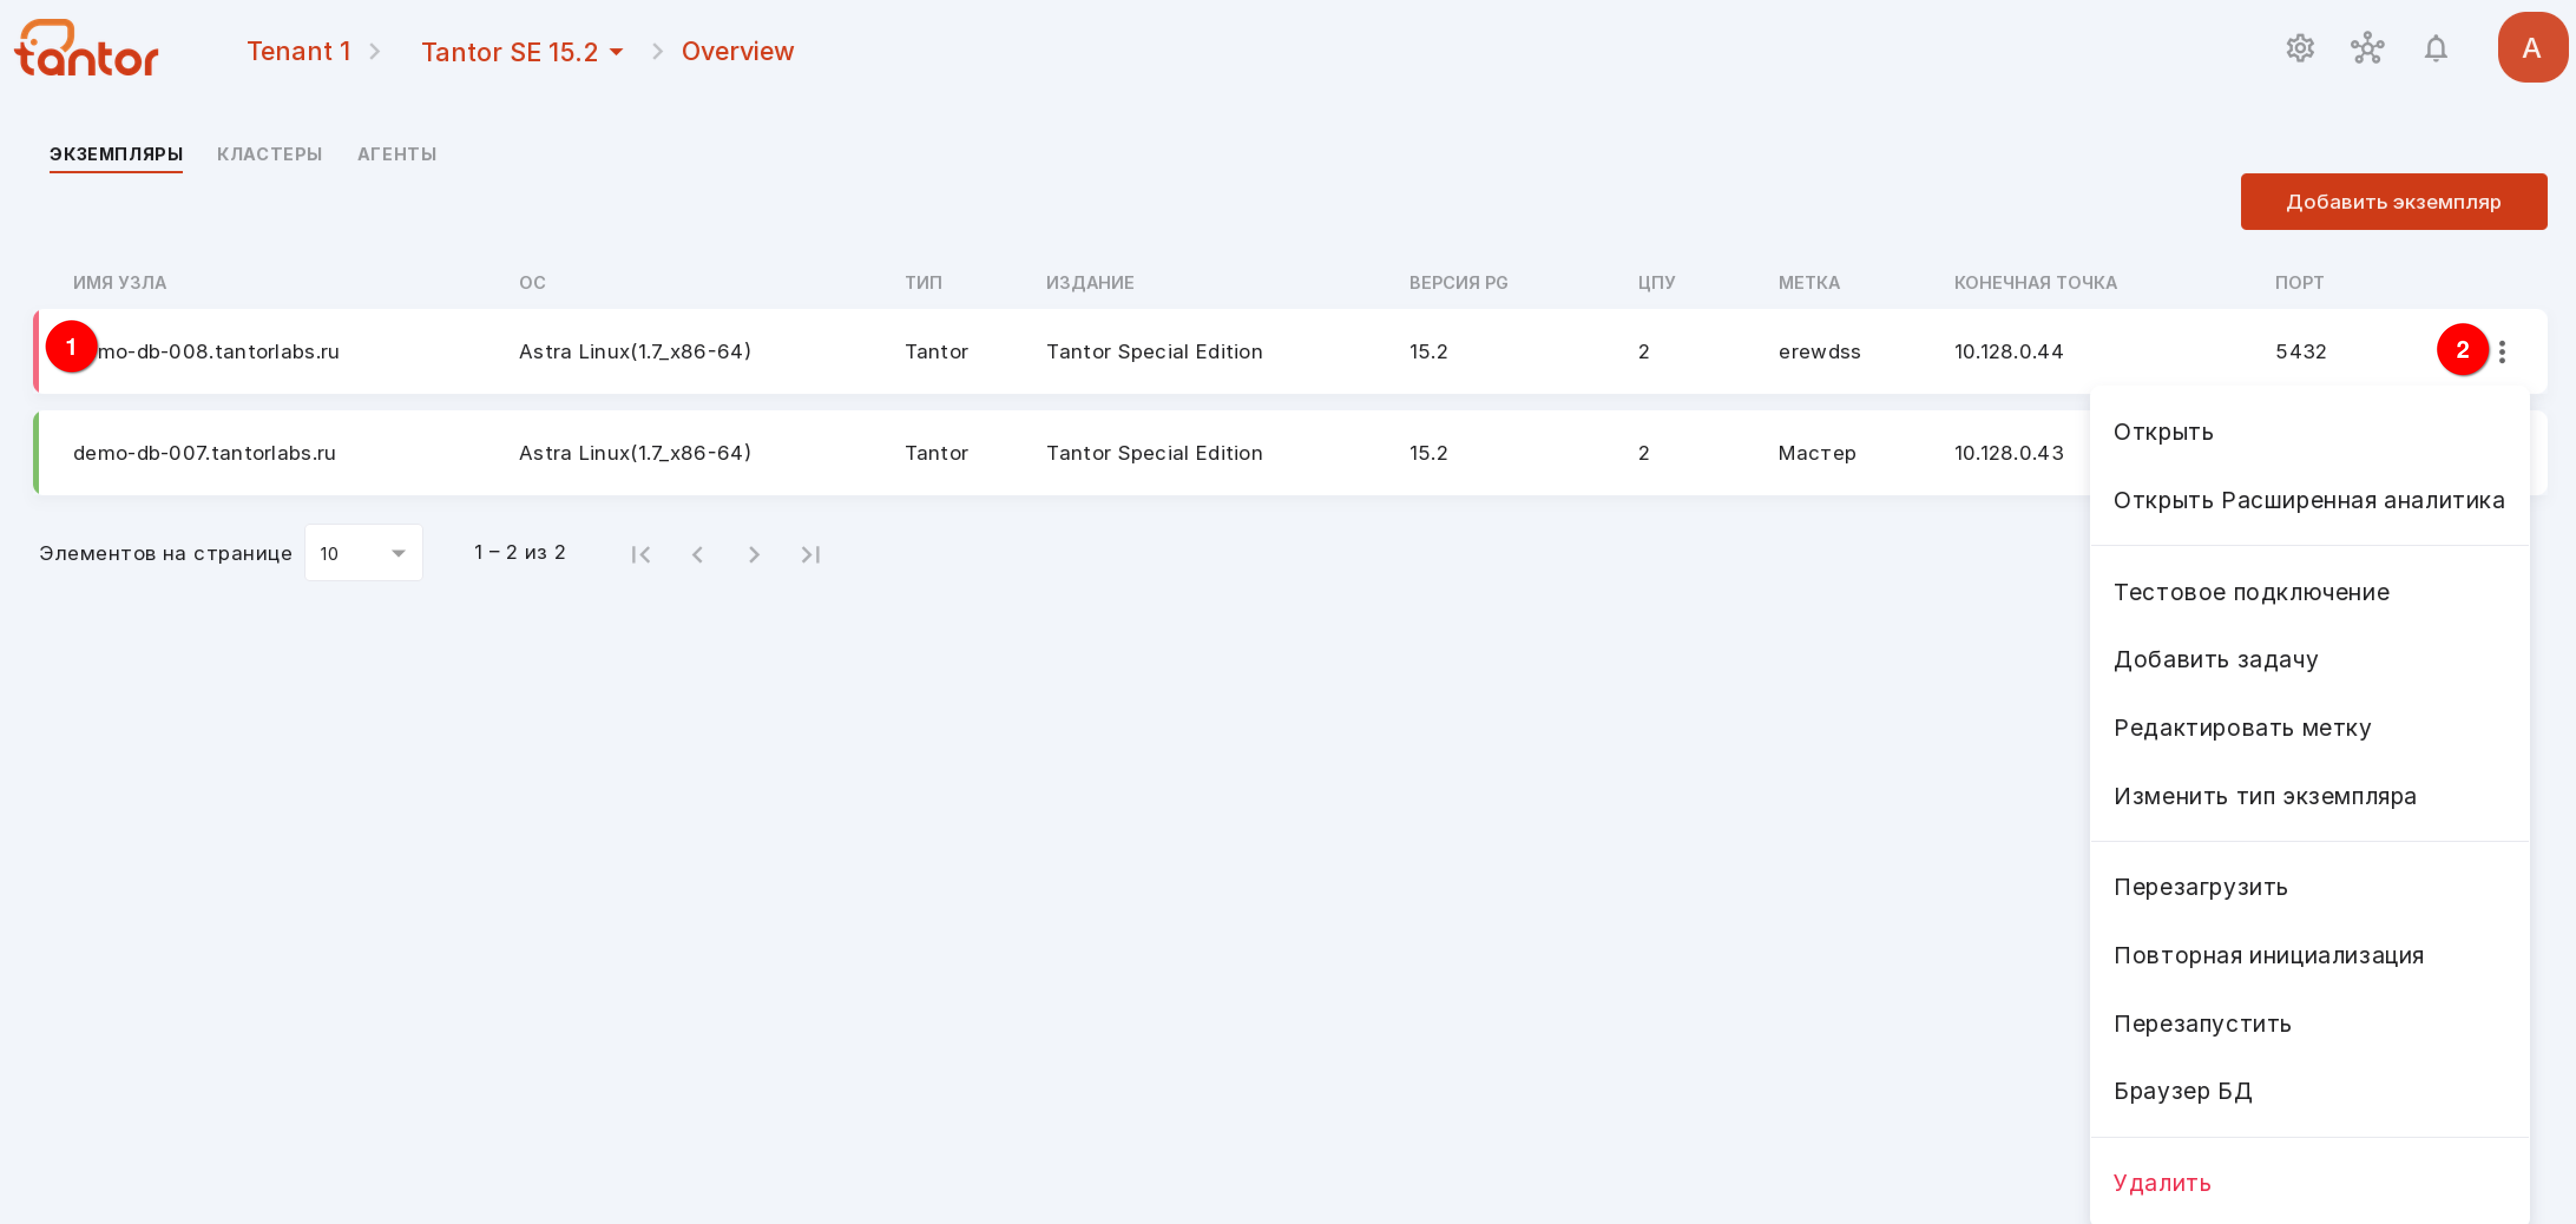Go to next page of the table
The height and width of the screenshot is (1224, 2576).
pyautogui.click(x=754, y=554)
